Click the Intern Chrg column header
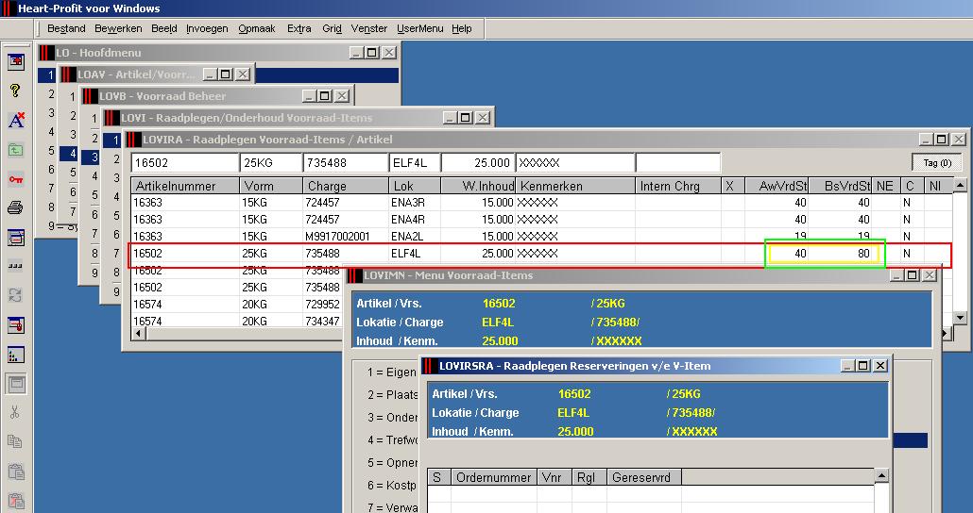Screen dimensions: 973x513 pos(678,186)
